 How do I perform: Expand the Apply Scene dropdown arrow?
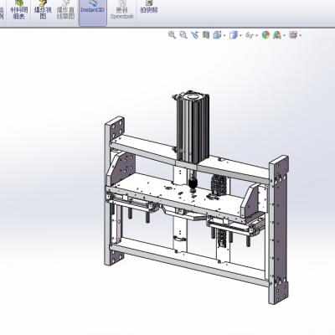[x=284, y=35]
